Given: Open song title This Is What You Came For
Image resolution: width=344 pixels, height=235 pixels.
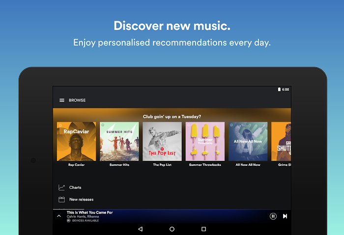Looking at the screenshot, I should pyautogui.click(x=90, y=212).
